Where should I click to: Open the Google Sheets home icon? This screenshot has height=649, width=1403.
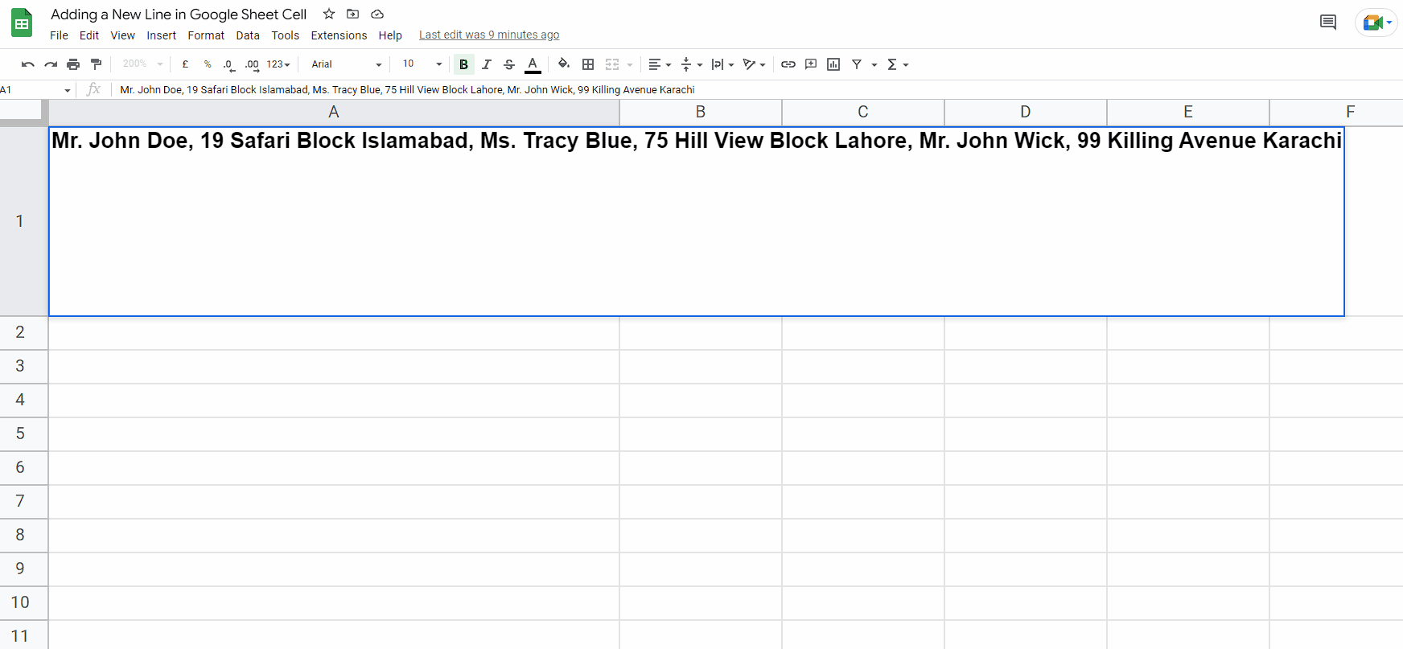pyautogui.click(x=22, y=23)
